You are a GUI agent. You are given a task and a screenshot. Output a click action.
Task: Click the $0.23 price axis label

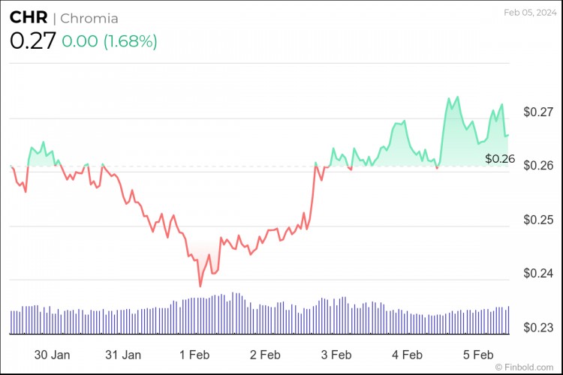[538, 328]
